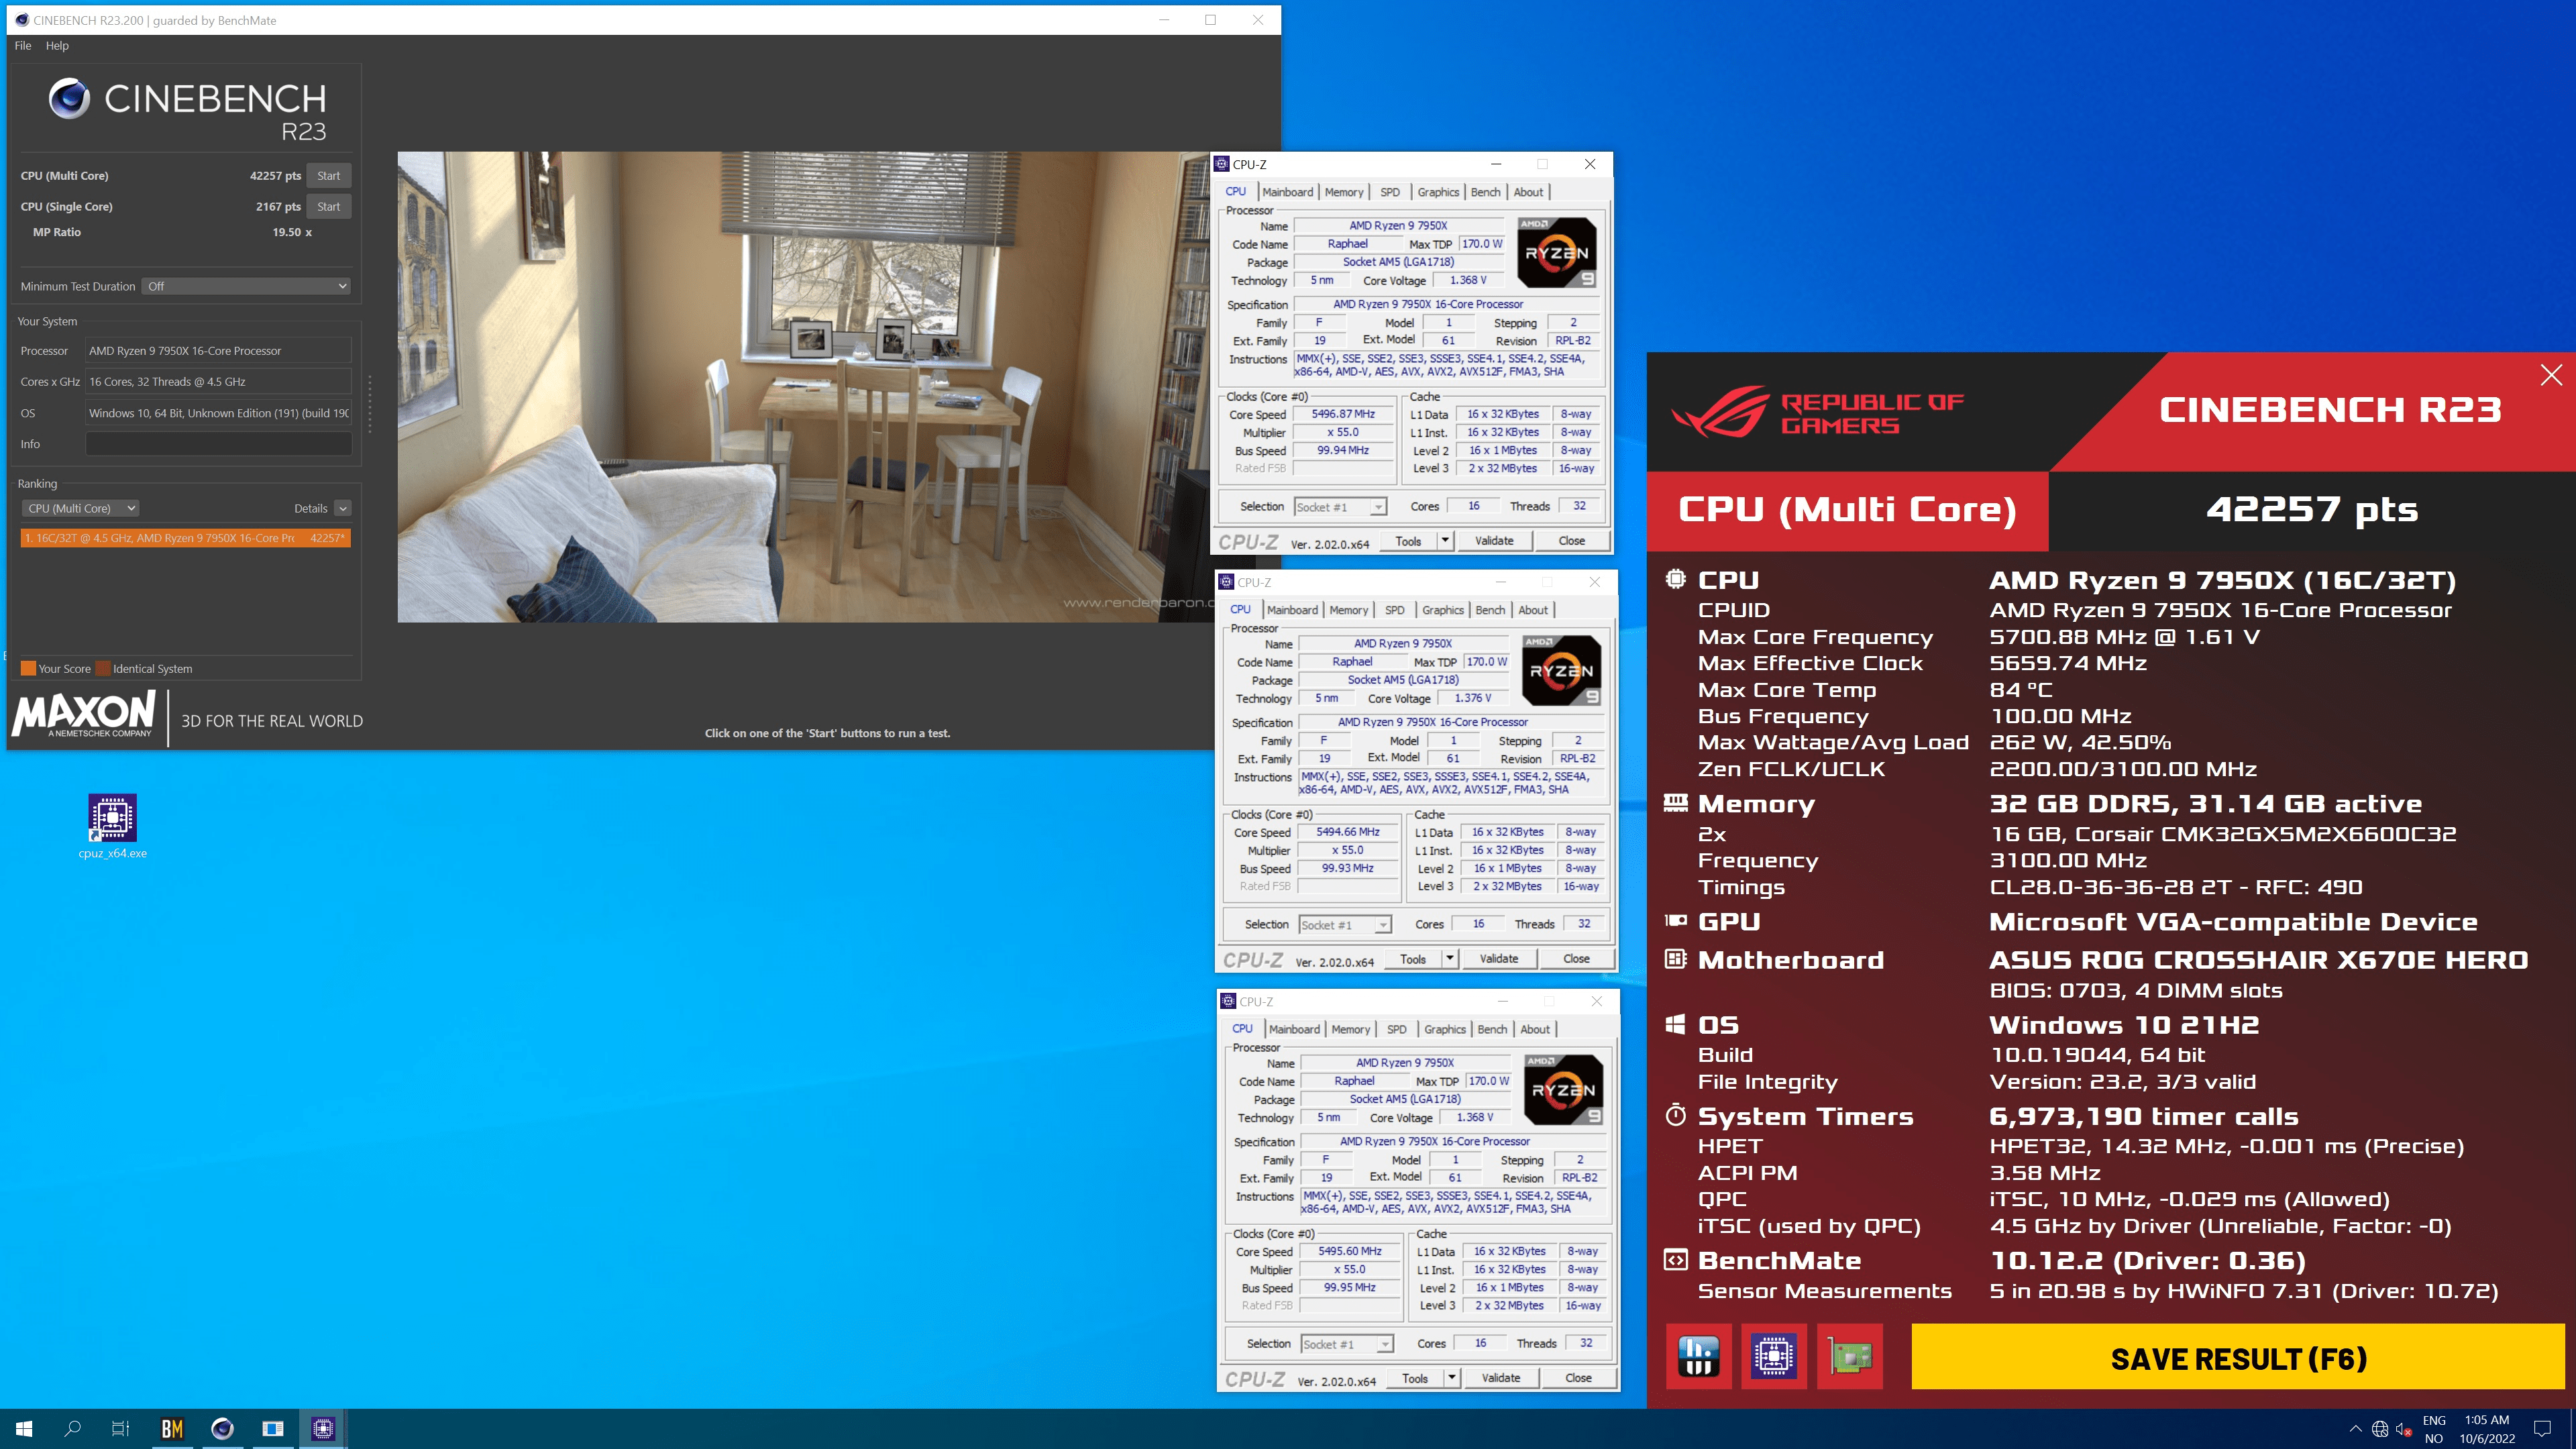The image size is (2576, 1449).
Task: Click the CPU-Z chip icon in BenchMate panel
Action: [1773, 1356]
